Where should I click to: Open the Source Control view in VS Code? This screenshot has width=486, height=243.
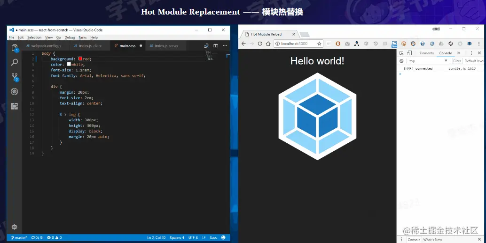(x=15, y=77)
